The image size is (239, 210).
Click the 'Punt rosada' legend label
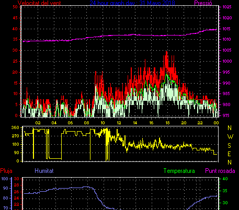click(x=220, y=171)
